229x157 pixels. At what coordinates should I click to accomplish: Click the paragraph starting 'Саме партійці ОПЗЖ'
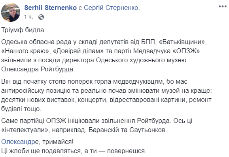point(97,125)
